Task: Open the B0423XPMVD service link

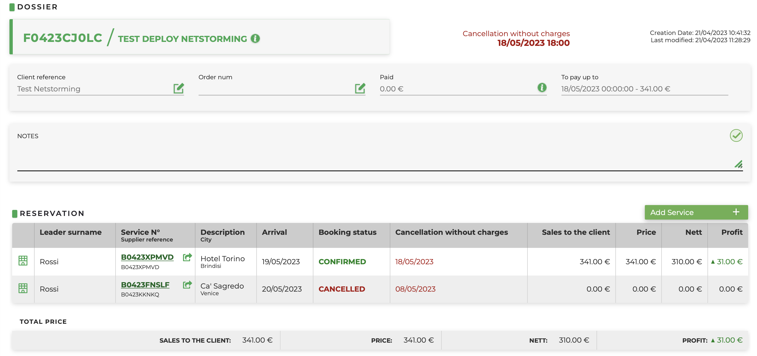Action: click(x=147, y=257)
